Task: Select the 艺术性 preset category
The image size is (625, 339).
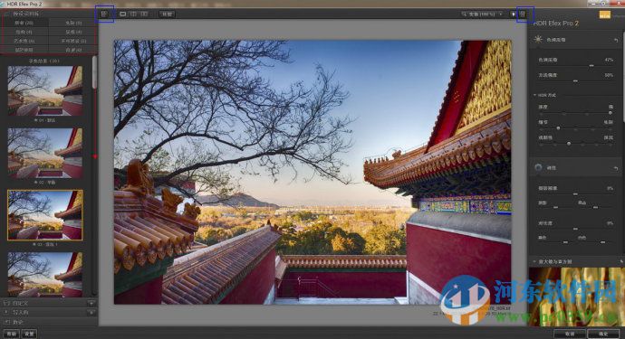Action: [x=24, y=41]
